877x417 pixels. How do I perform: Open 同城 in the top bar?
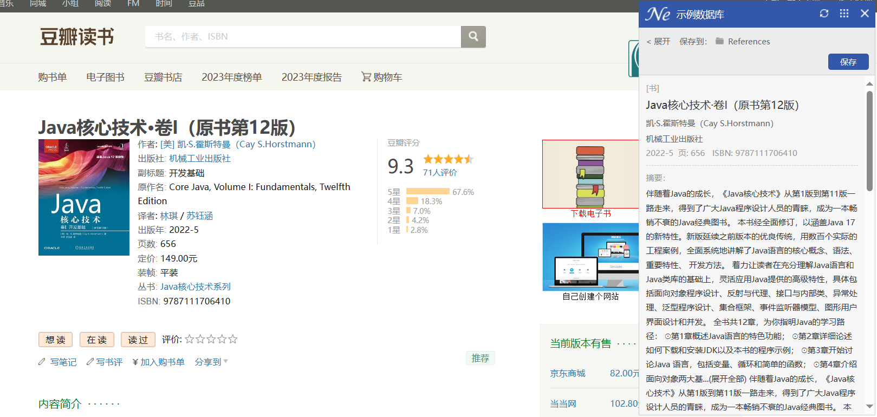38,4
